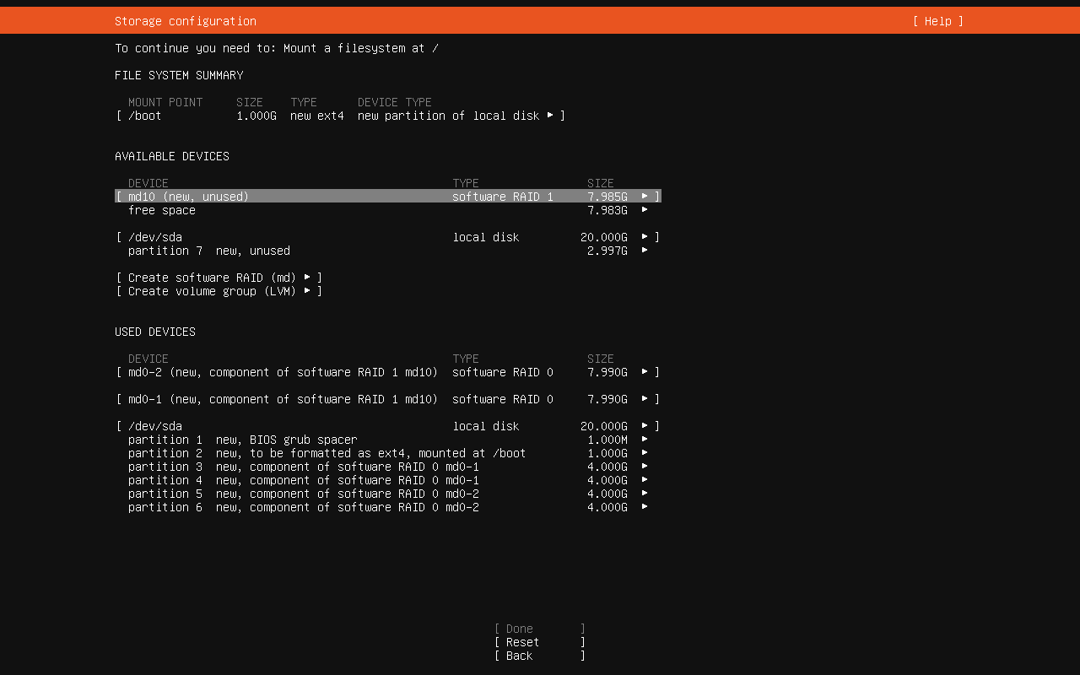
Task: Select partition 2 mounted at /boot
Action: tap(387, 453)
